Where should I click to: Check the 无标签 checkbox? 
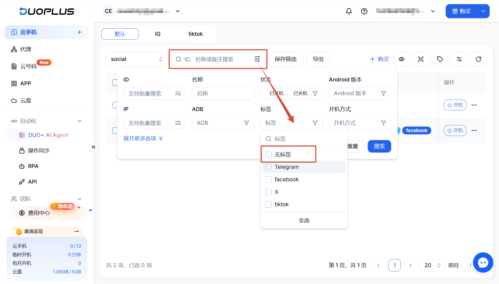(268, 155)
